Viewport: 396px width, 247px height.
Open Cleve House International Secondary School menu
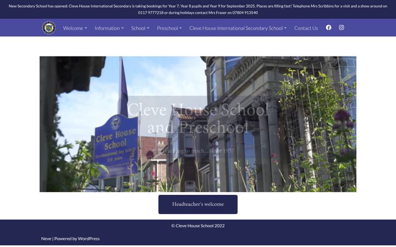[x=236, y=28]
